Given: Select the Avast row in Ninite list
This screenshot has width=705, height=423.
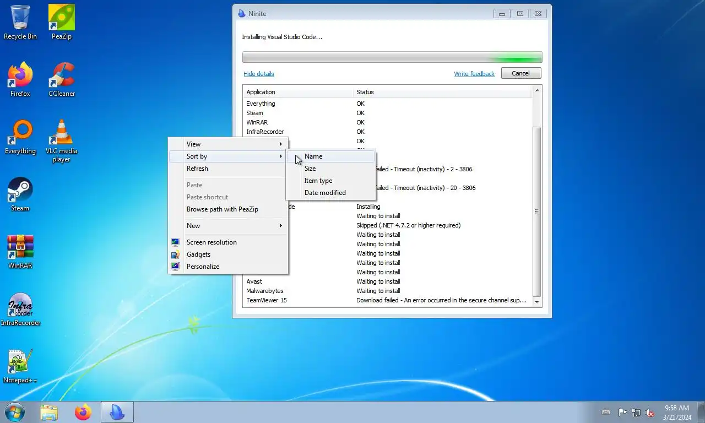Looking at the screenshot, I should pyautogui.click(x=388, y=281).
